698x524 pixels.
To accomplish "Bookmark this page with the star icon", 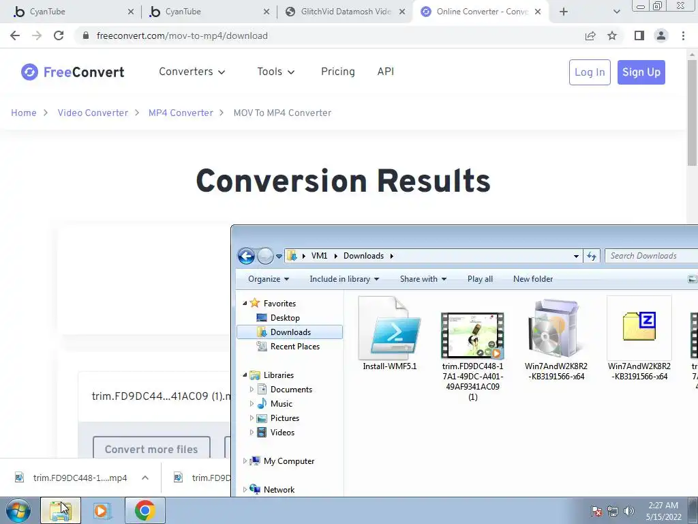I will [612, 35].
